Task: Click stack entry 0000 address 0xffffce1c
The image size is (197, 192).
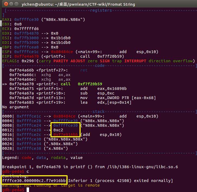Action: 29,116
